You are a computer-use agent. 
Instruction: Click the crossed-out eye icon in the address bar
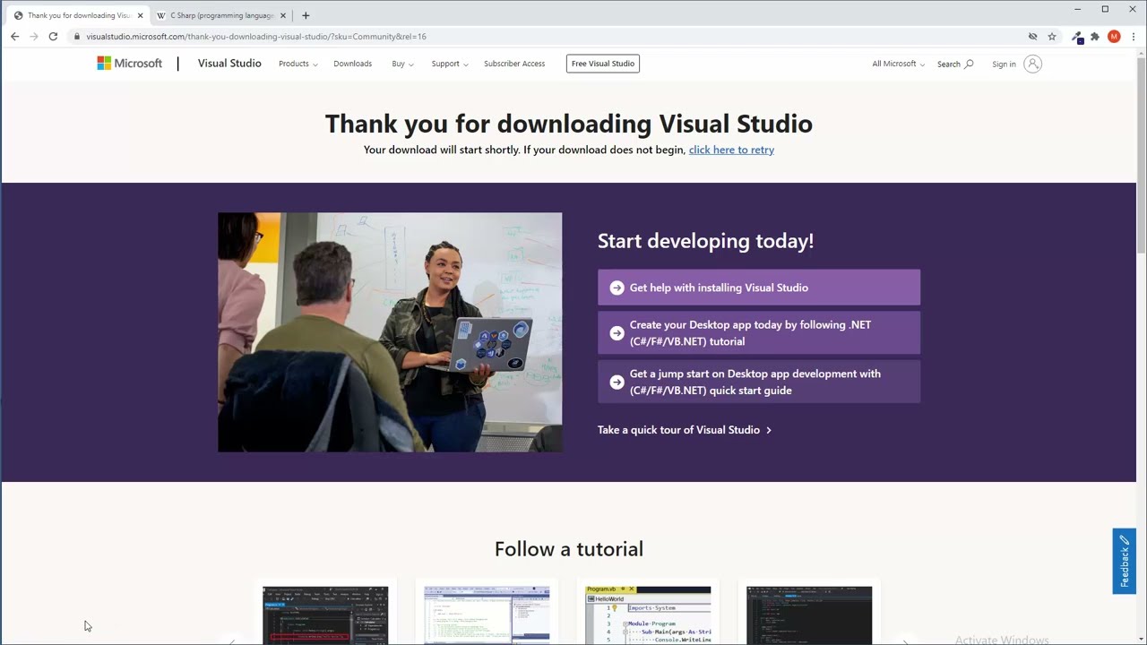tap(1032, 37)
